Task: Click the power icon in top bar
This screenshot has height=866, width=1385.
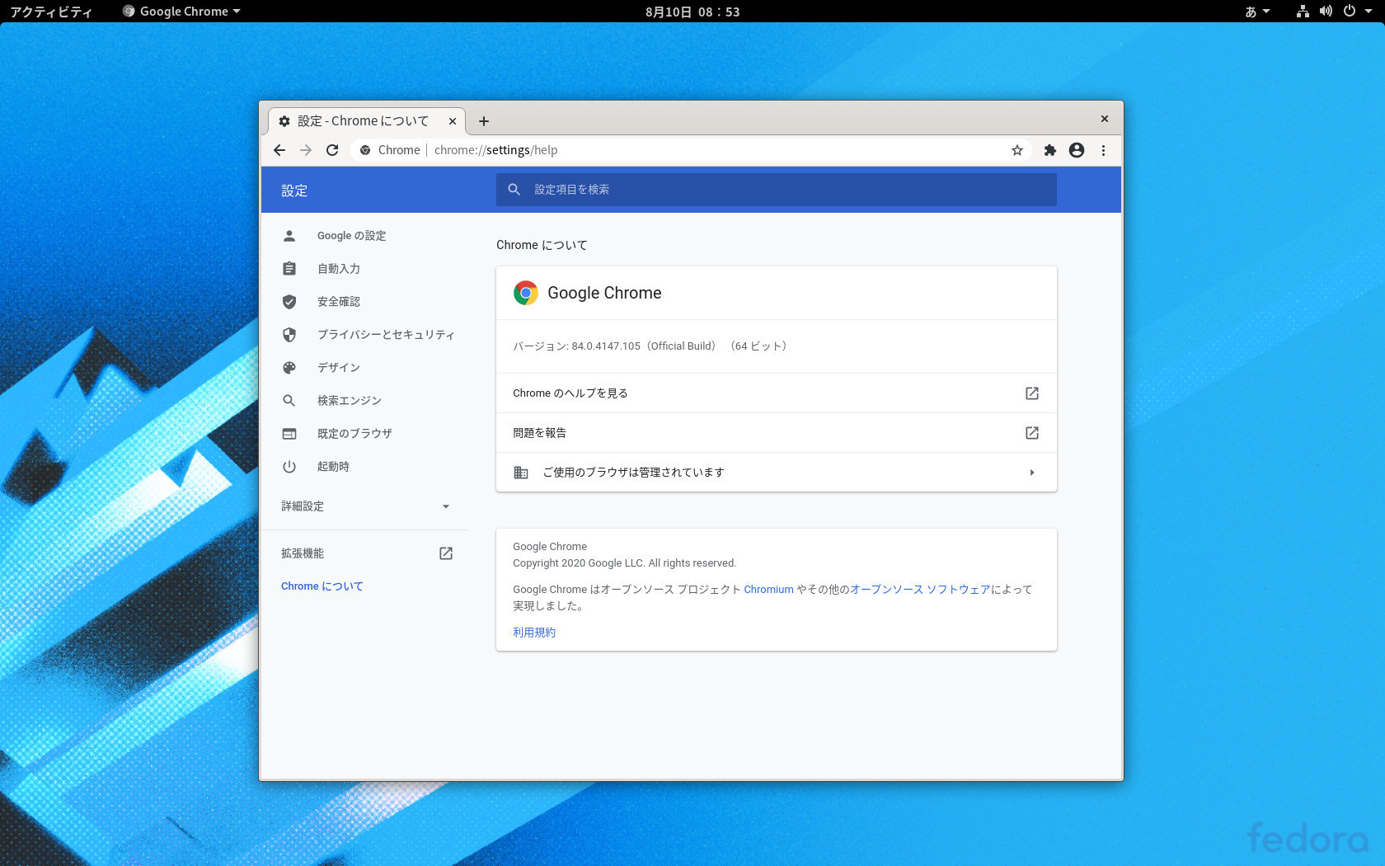Action: 1350,12
